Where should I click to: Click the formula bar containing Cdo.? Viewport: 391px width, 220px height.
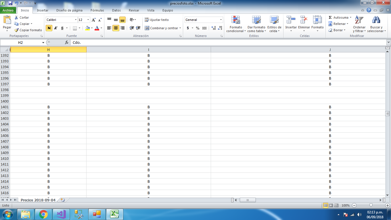[x=229, y=42]
